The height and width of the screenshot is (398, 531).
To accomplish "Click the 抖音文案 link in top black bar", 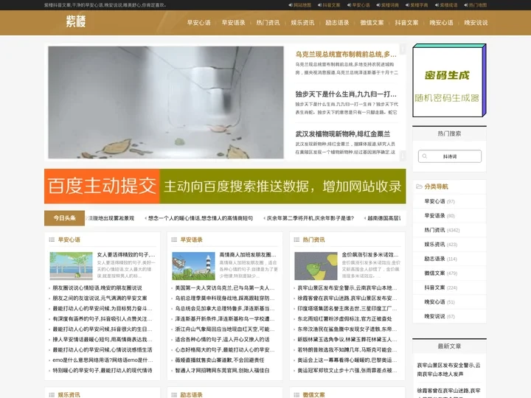I will 331,5.
